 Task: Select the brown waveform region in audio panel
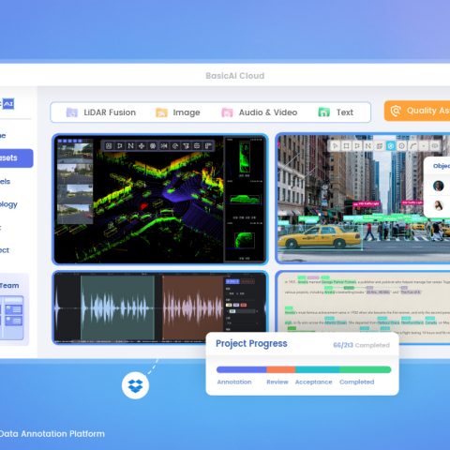(x=193, y=307)
